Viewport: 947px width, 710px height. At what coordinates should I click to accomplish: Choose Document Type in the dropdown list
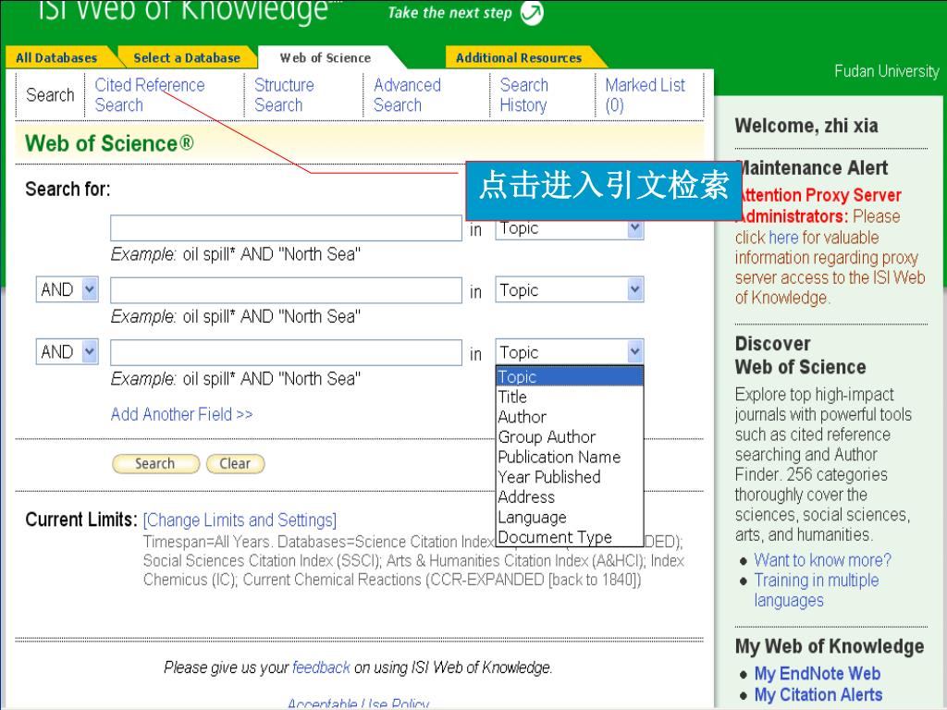570,537
